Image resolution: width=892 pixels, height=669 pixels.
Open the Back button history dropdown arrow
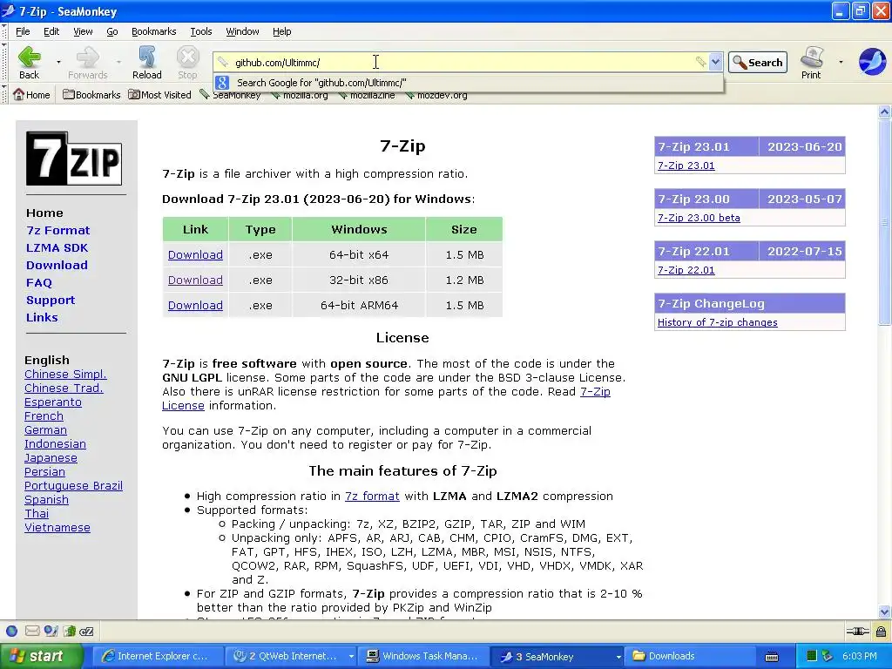[58, 62]
